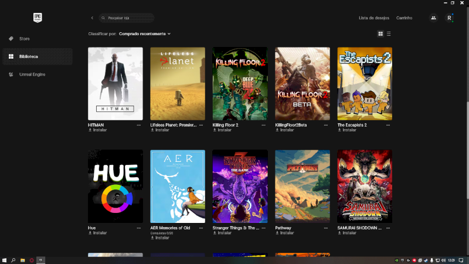Open the Windows Start menu

pyautogui.click(x=4, y=260)
